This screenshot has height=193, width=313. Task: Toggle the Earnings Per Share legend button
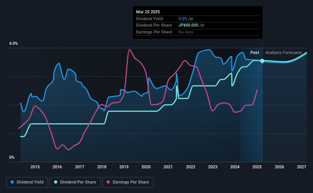(x=128, y=182)
